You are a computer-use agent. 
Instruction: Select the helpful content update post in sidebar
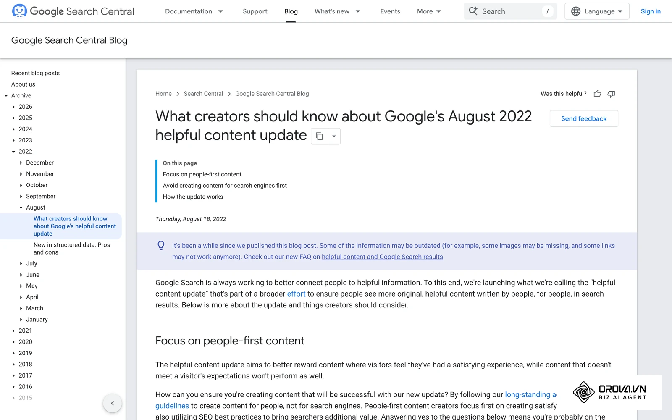click(75, 226)
